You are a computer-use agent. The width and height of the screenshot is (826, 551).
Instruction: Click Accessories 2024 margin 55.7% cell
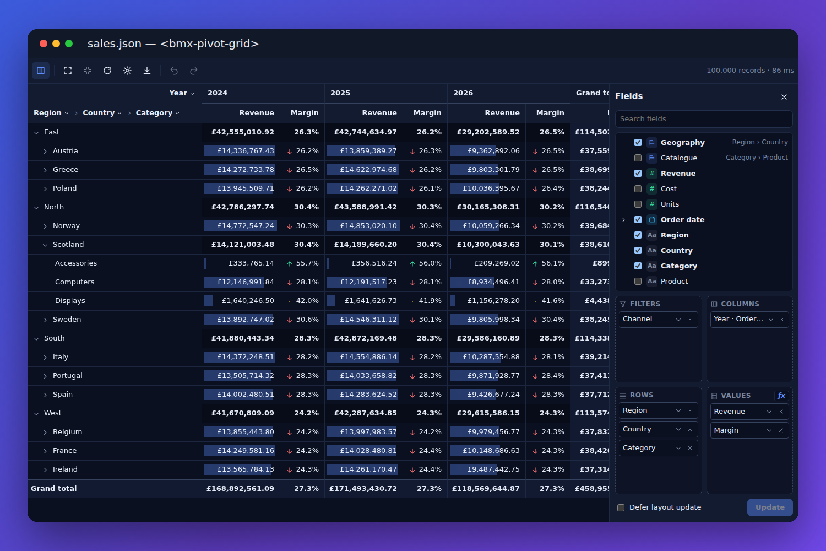pyautogui.click(x=302, y=263)
